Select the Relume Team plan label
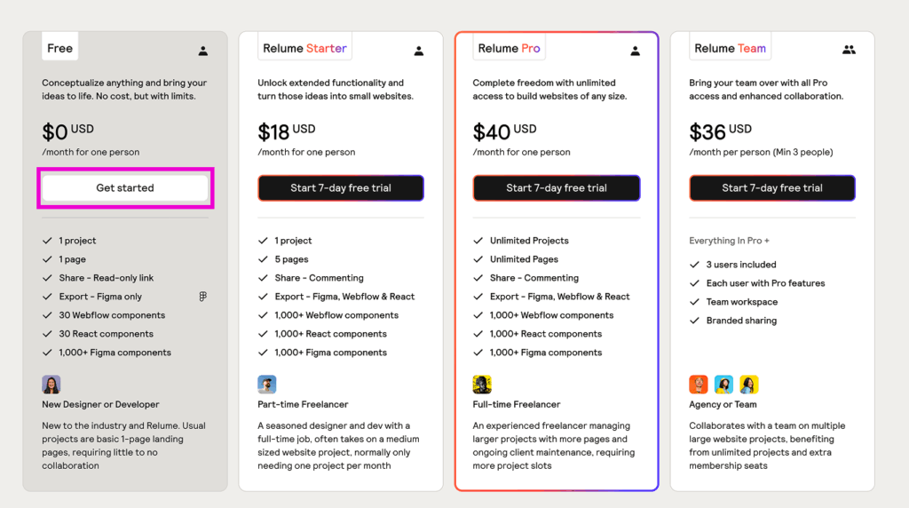This screenshot has width=909, height=508. [x=730, y=48]
